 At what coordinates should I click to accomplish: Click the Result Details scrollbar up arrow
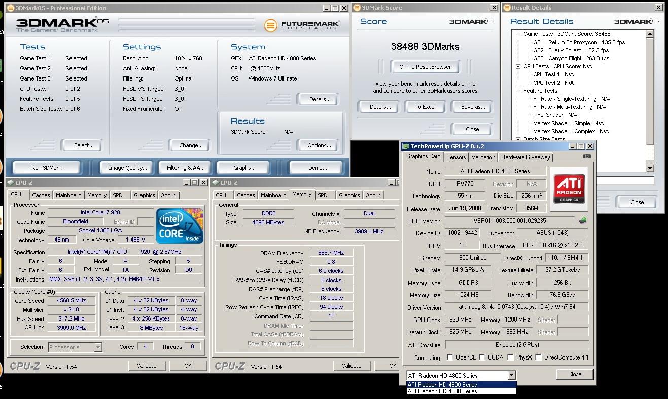point(650,34)
